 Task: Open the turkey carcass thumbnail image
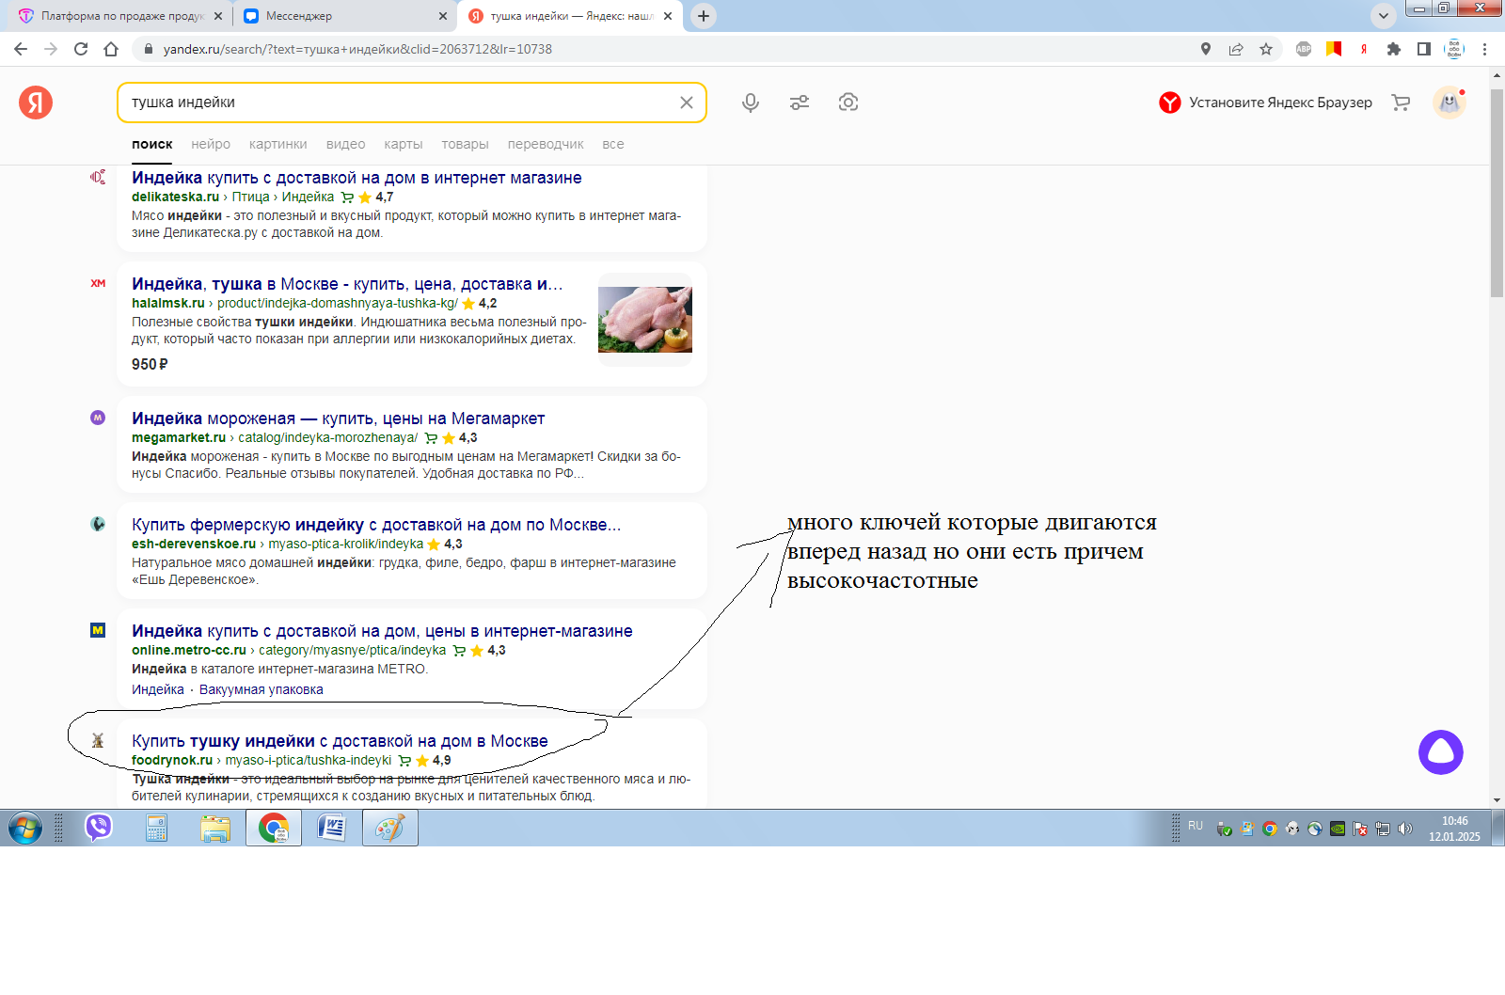coord(645,320)
